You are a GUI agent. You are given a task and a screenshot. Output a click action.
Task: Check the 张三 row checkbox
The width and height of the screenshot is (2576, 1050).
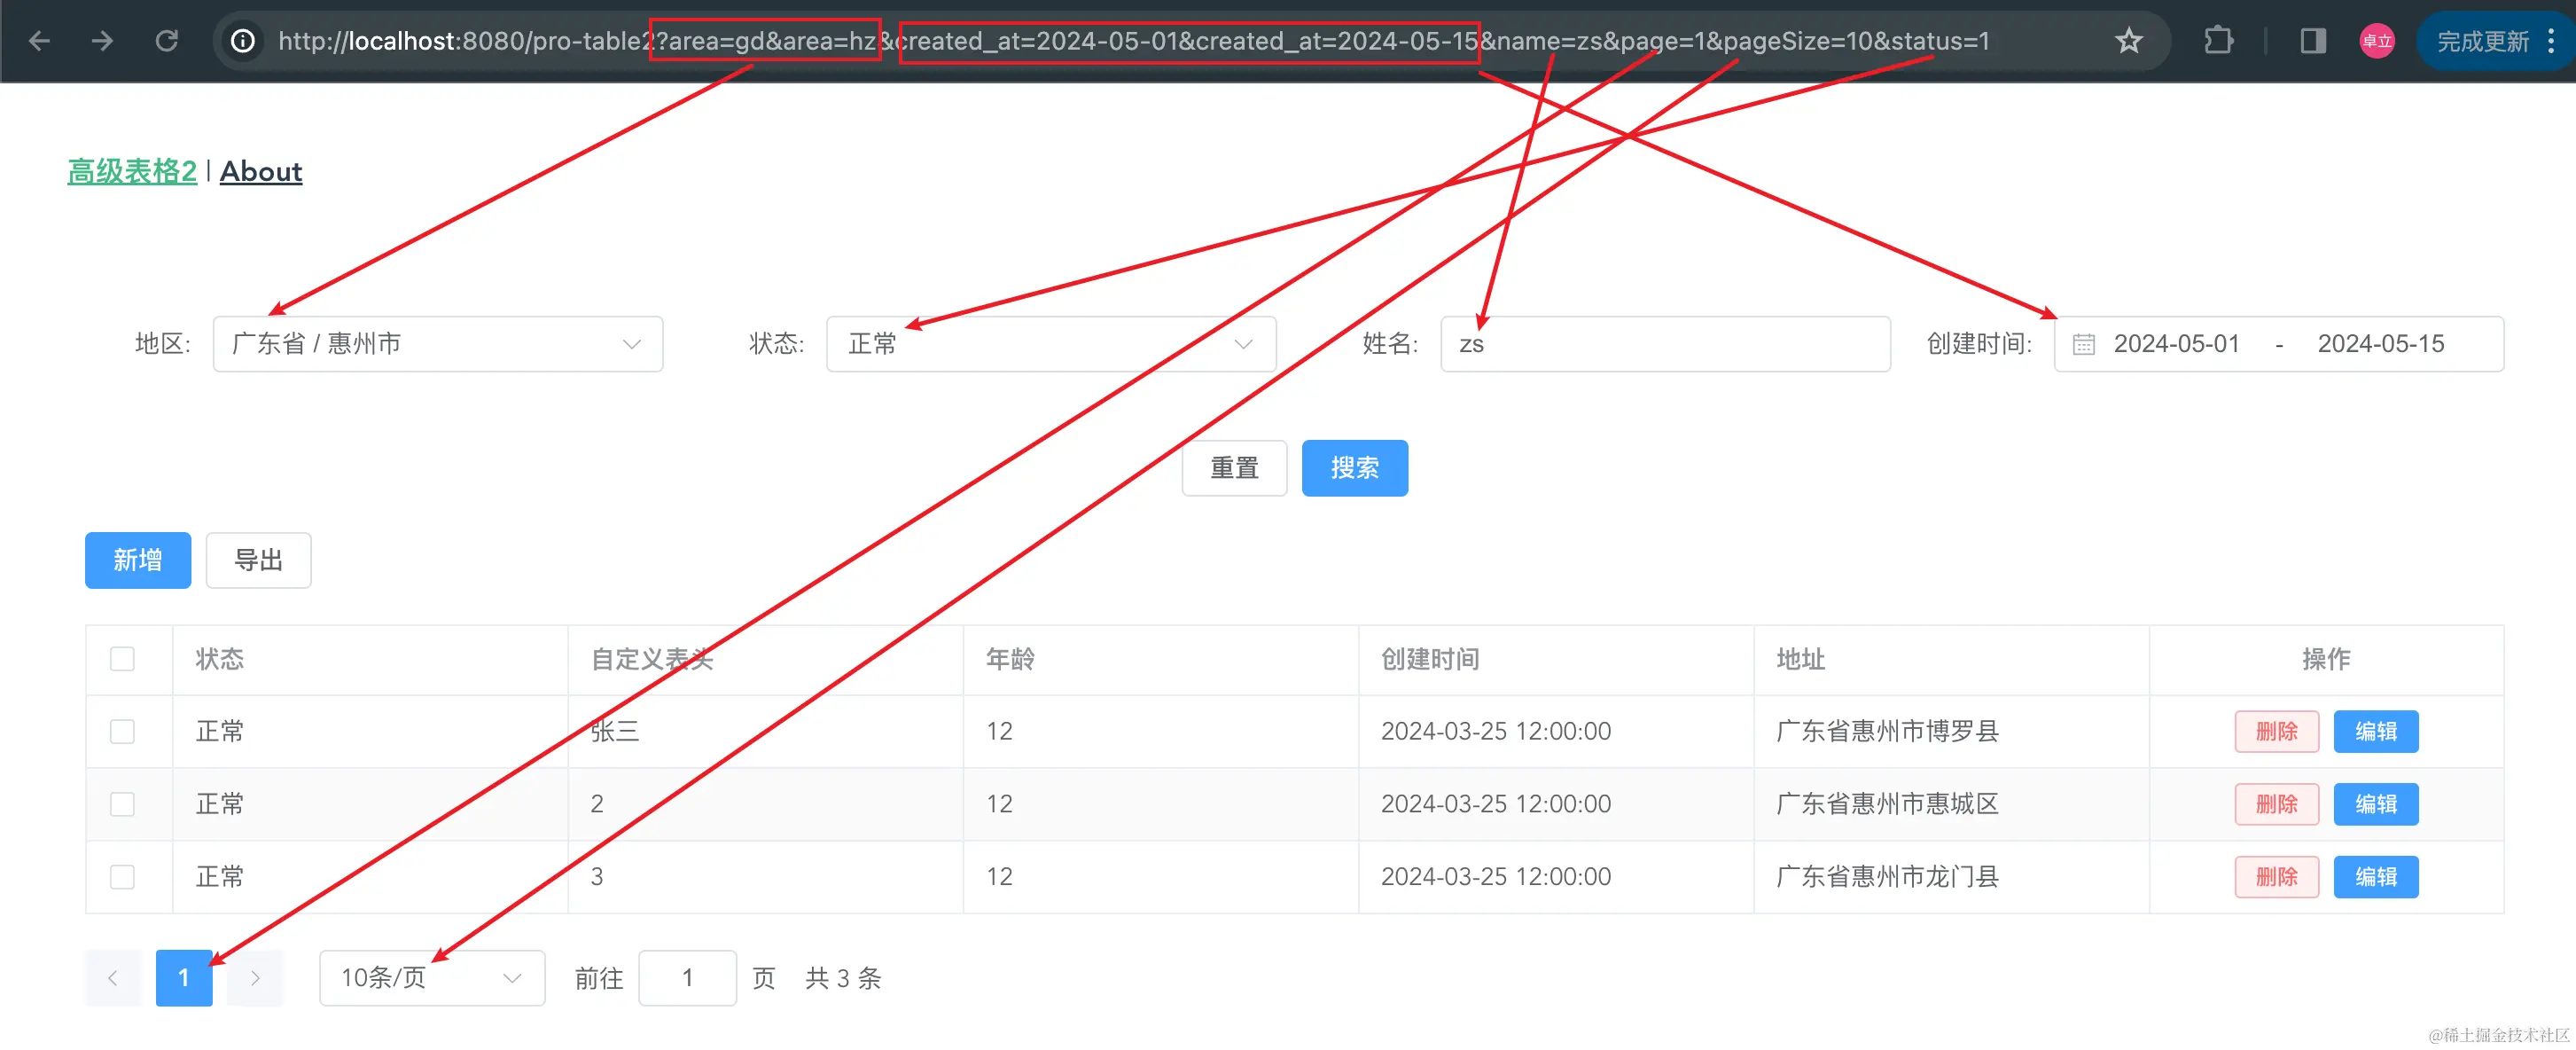(x=122, y=732)
